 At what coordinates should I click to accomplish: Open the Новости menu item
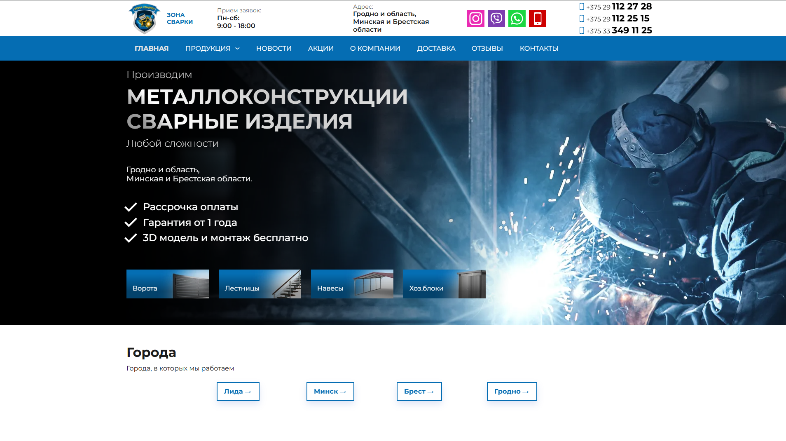pos(274,49)
